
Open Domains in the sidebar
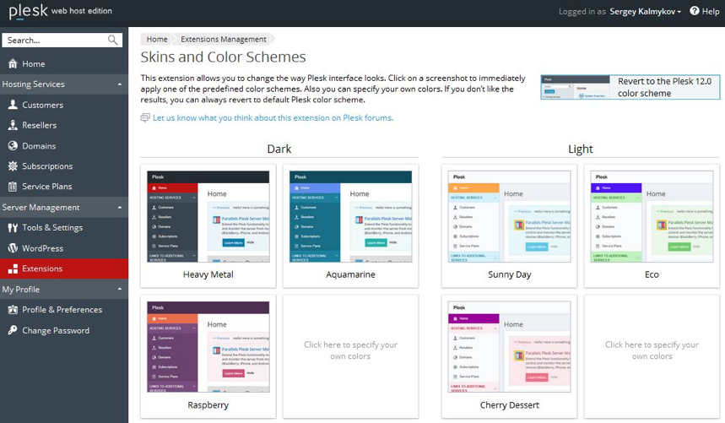[x=64, y=145]
